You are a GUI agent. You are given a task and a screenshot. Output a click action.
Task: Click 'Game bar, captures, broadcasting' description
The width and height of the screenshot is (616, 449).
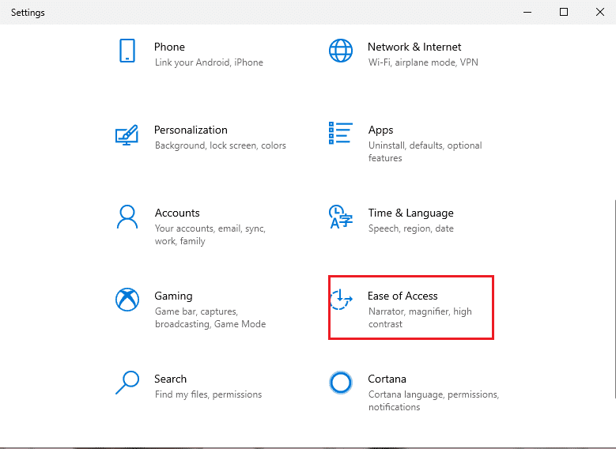(210, 318)
